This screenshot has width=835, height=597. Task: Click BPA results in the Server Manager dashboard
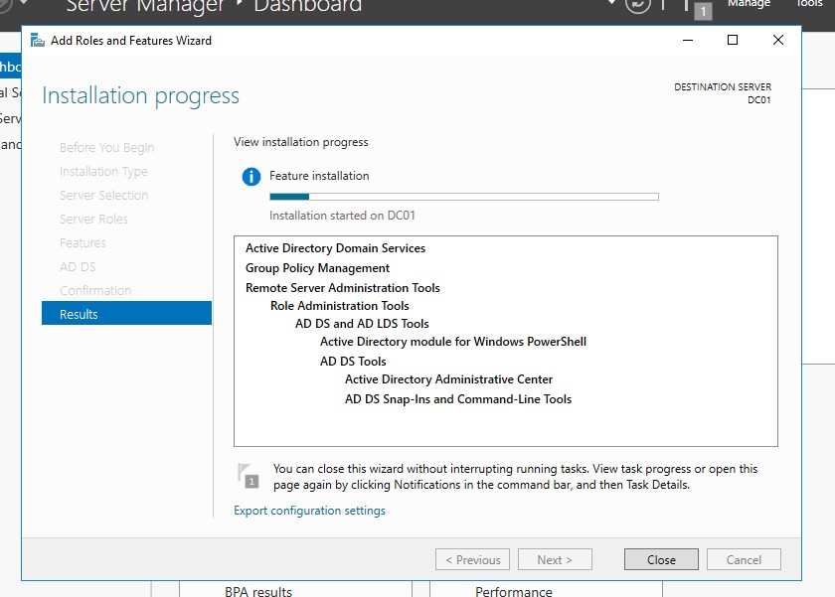click(x=258, y=591)
